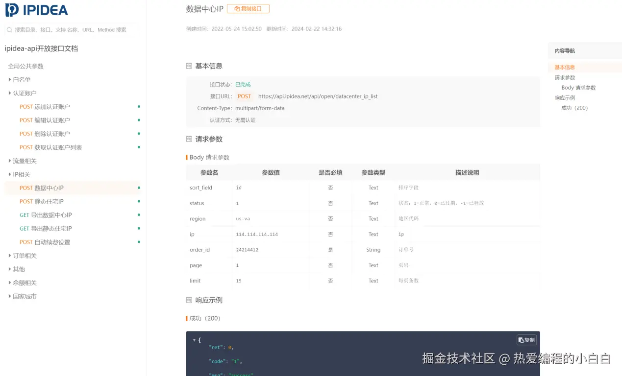622x376 pixels.
Task: Click the 请求参数 section heading icon
Action: pyautogui.click(x=189, y=139)
